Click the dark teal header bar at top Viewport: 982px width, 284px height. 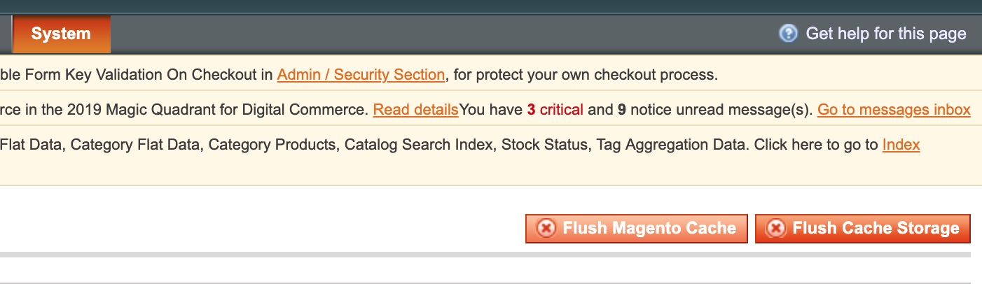490,6
